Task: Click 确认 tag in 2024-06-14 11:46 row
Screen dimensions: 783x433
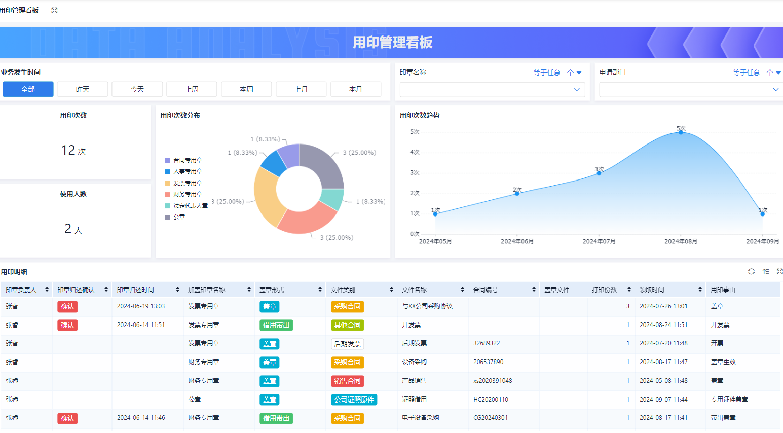Action: [x=67, y=418]
